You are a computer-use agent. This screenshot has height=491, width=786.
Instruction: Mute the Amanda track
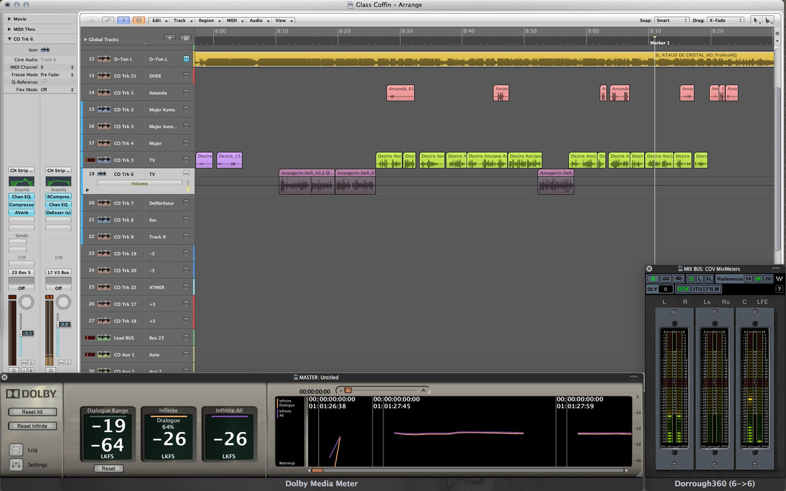click(186, 93)
